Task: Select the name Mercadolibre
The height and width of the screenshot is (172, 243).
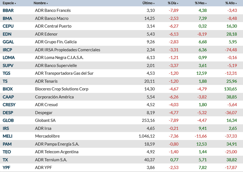Action: (47, 136)
